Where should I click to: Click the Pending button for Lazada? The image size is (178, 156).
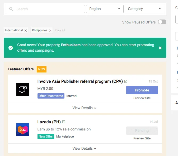click(x=142, y=131)
